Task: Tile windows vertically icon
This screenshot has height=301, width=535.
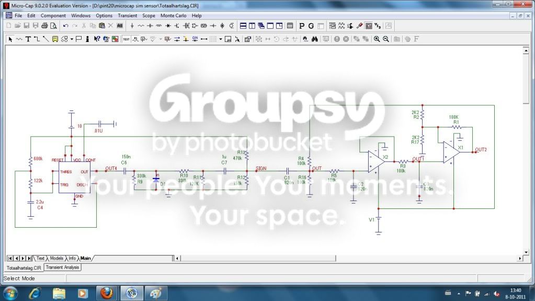Action: (252, 26)
